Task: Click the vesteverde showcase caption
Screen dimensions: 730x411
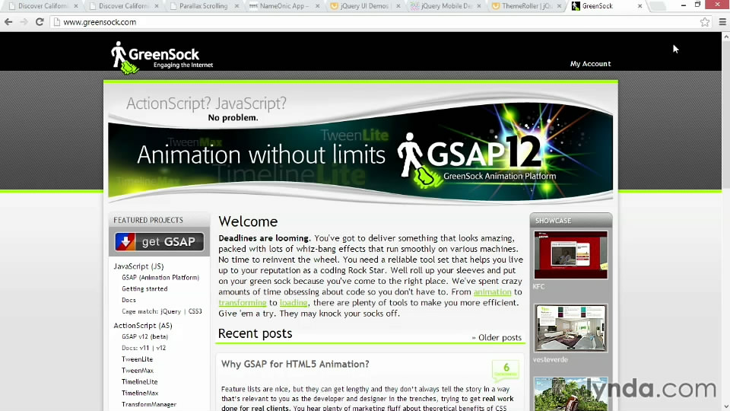Action: [551, 360]
